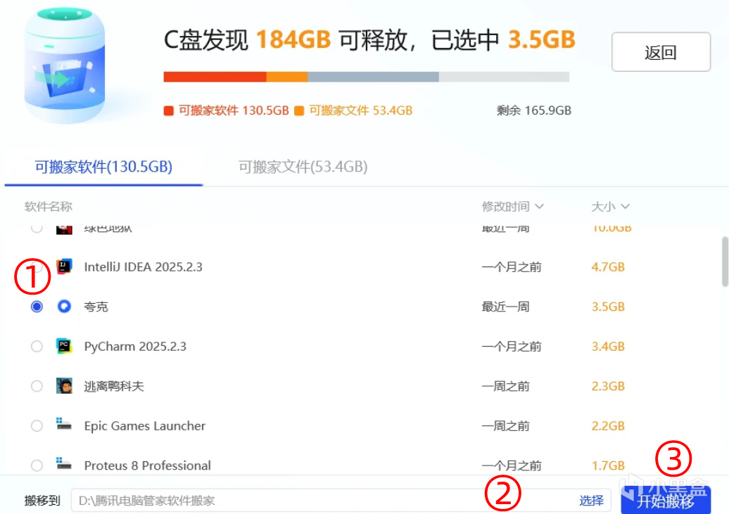
Task: Sort by 修改时间 column dropdown
Action: (x=512, y=206)
